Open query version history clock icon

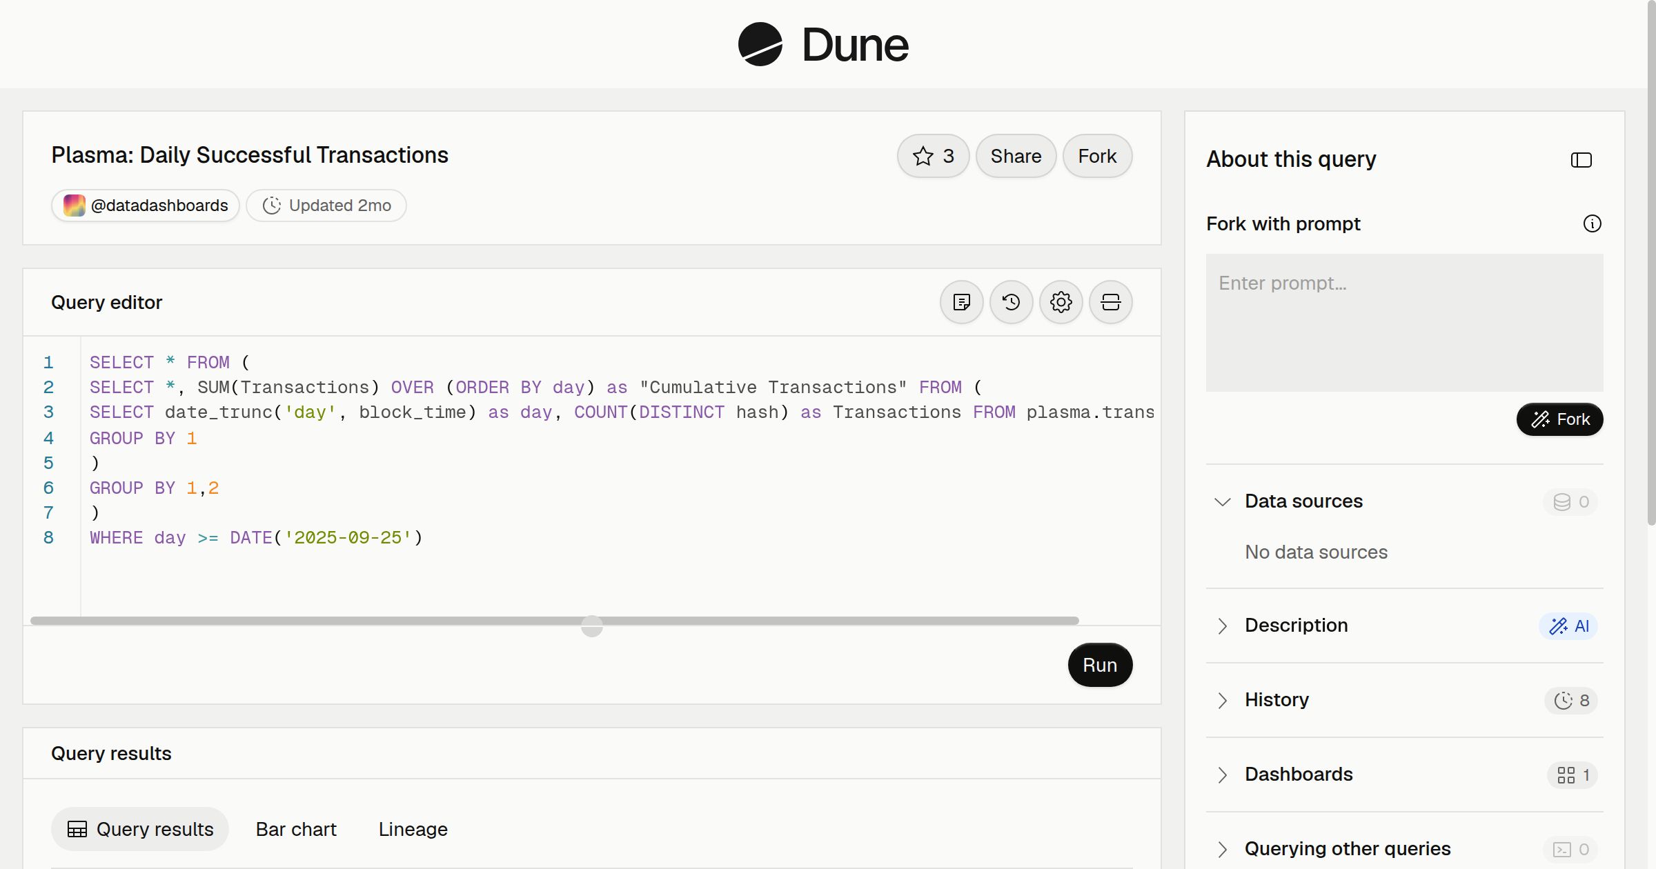point(1011,302)
